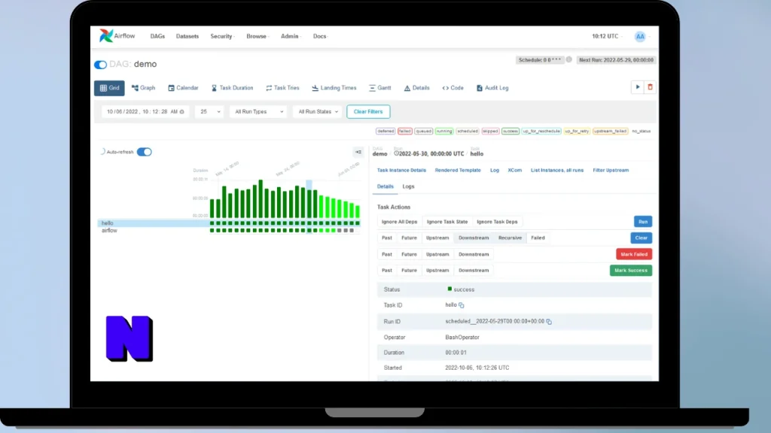Switch to the Task Duration tab
This screenshot has width=771, height=433.
click(x=233, y=88)
